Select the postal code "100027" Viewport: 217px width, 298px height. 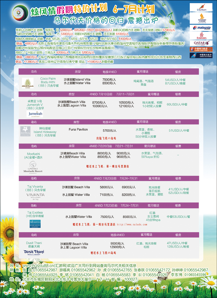tap(130, 279)
